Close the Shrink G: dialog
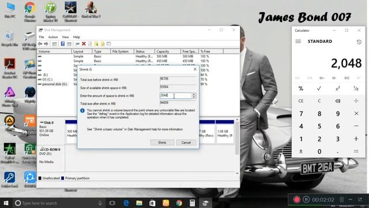The height and width of the screenshot is (208, 369). click(x=195, y=69)
